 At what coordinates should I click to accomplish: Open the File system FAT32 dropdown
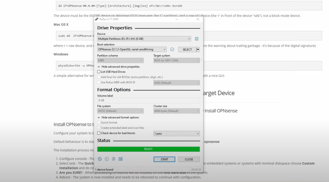pyautogui.click(x=120, y=111)
